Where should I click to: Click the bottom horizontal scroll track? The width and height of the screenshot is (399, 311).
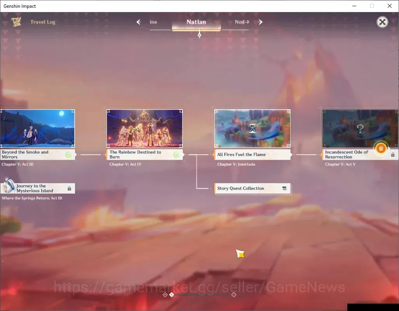pyautogui.click(x=203, y=295)
